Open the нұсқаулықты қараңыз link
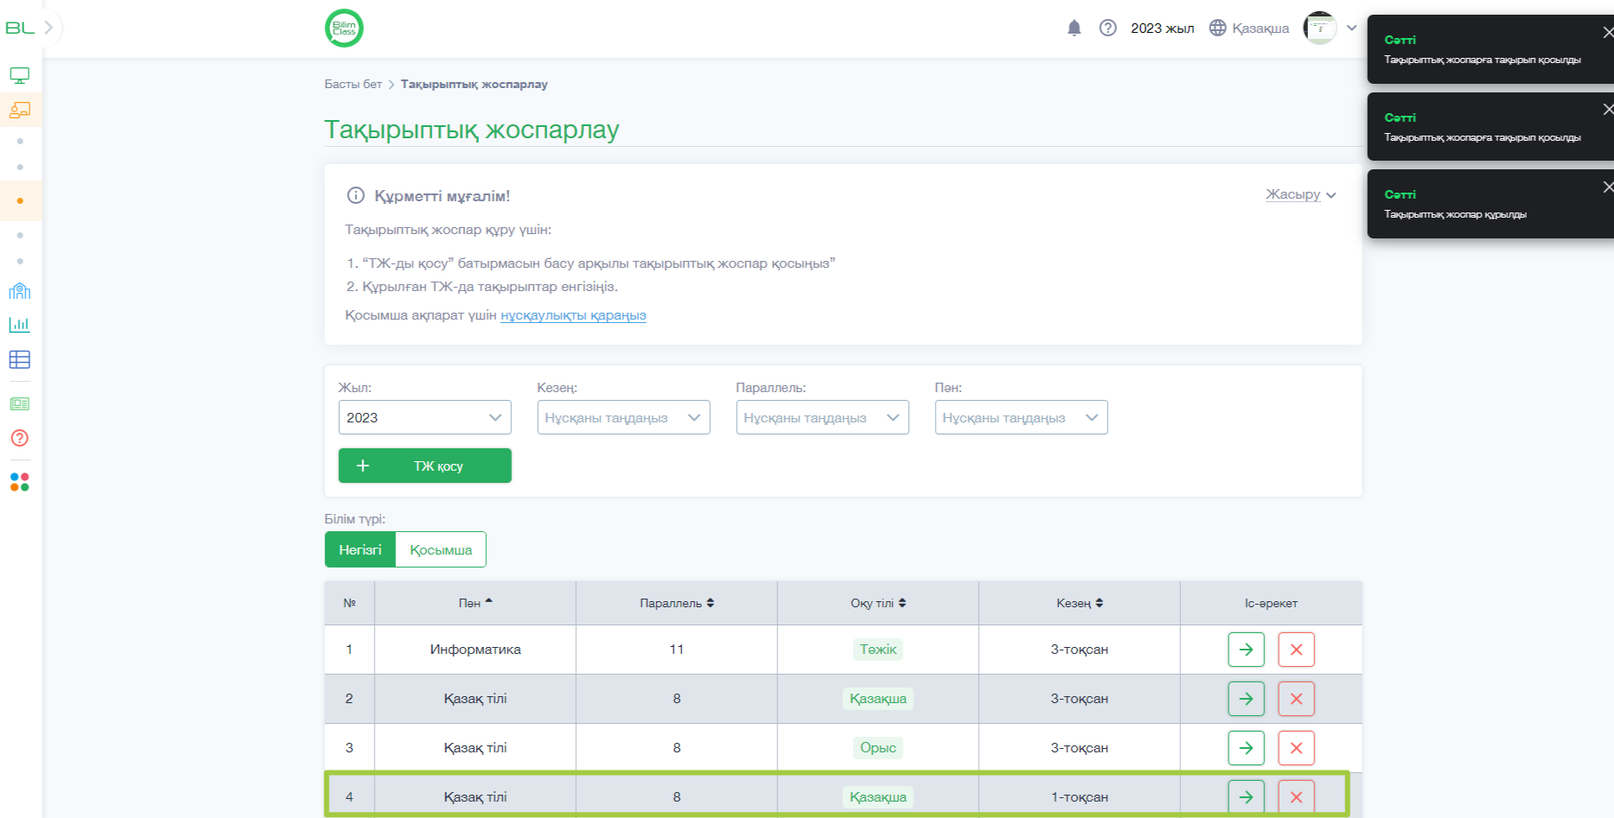This screenshot has height=818, width=1614. pos(573,315)
